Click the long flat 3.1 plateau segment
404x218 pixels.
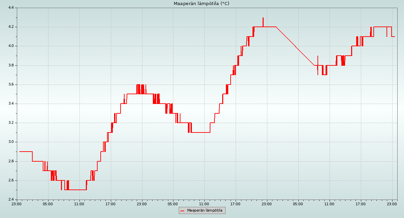201,132
